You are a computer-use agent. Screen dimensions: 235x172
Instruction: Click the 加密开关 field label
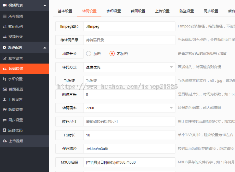(x=69, y=54)
